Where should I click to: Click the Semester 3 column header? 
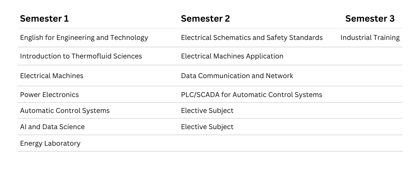370,19
